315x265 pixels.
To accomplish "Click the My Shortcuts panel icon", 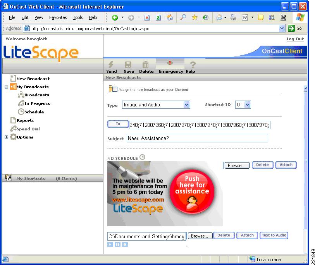I will 9,178.
